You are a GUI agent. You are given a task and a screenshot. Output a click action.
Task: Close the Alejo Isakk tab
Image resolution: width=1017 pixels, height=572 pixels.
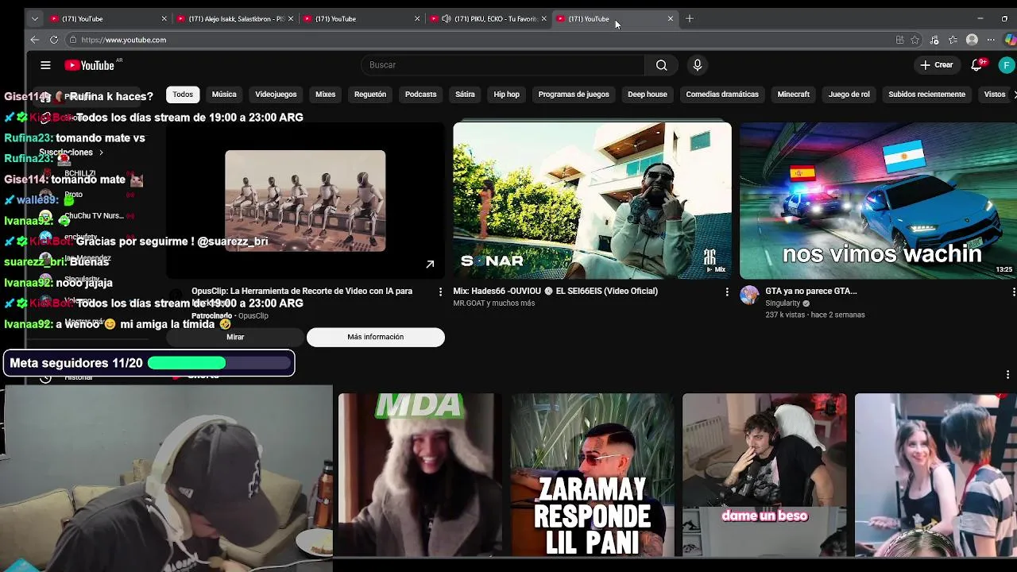click(291, 18)
